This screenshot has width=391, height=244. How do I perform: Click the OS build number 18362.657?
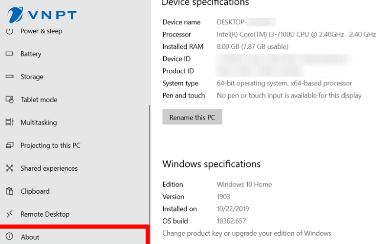click(x=231, y=221)
